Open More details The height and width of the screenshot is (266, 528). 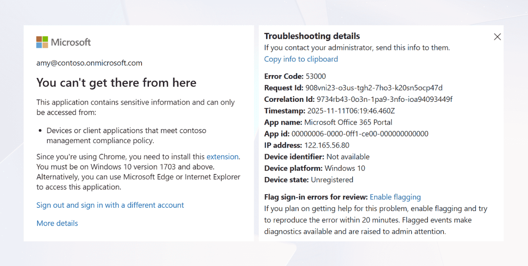tap(57, 223)
